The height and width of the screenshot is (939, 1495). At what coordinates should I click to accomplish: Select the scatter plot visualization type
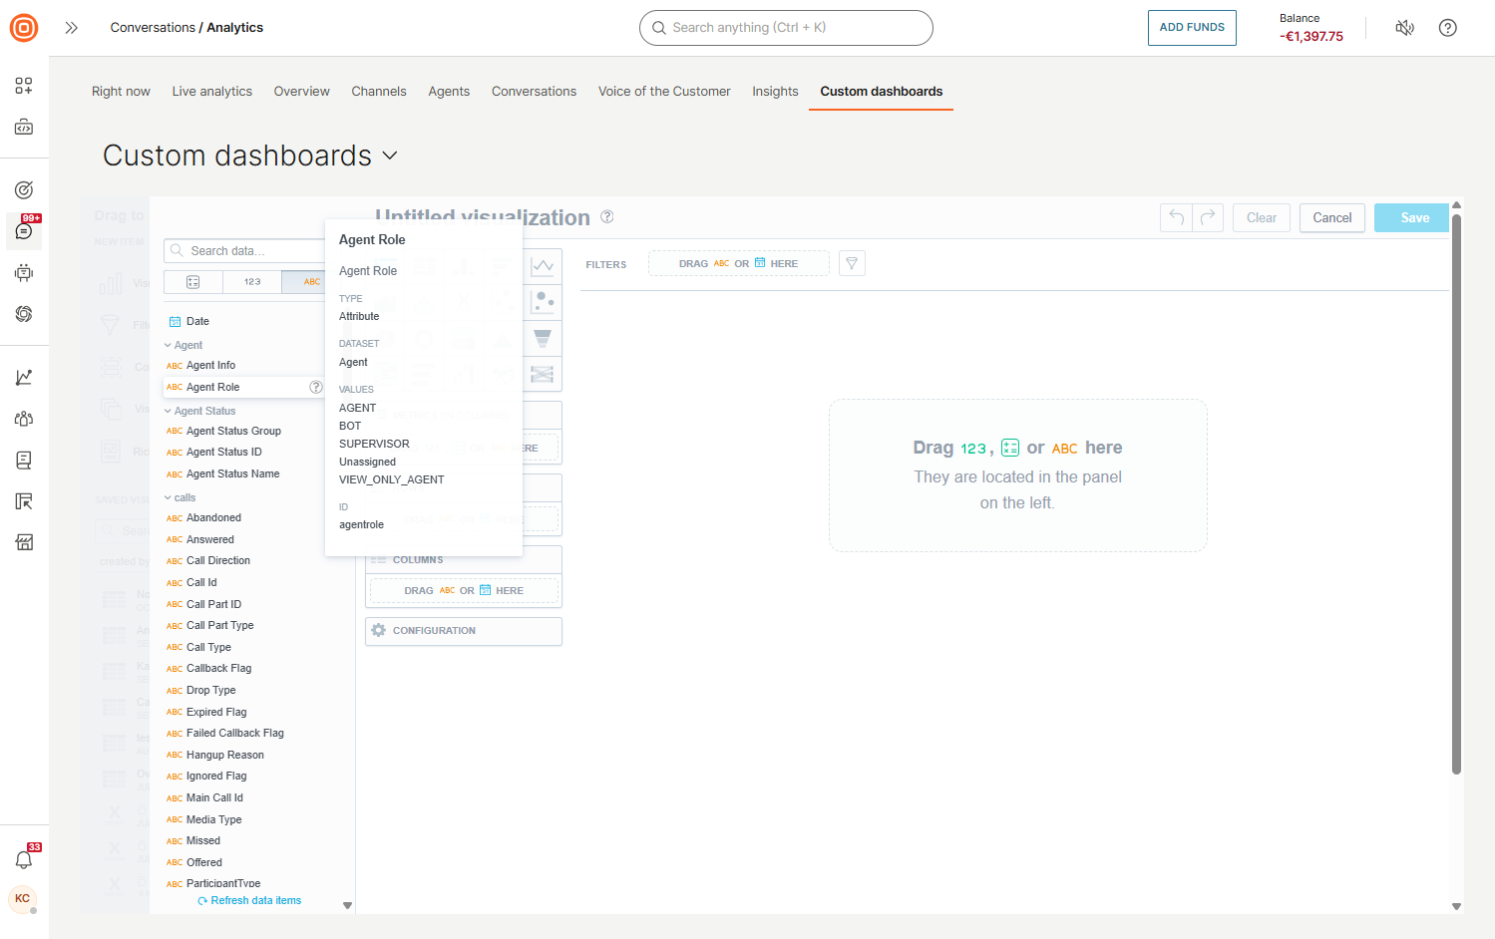click(x=542, y=301)
